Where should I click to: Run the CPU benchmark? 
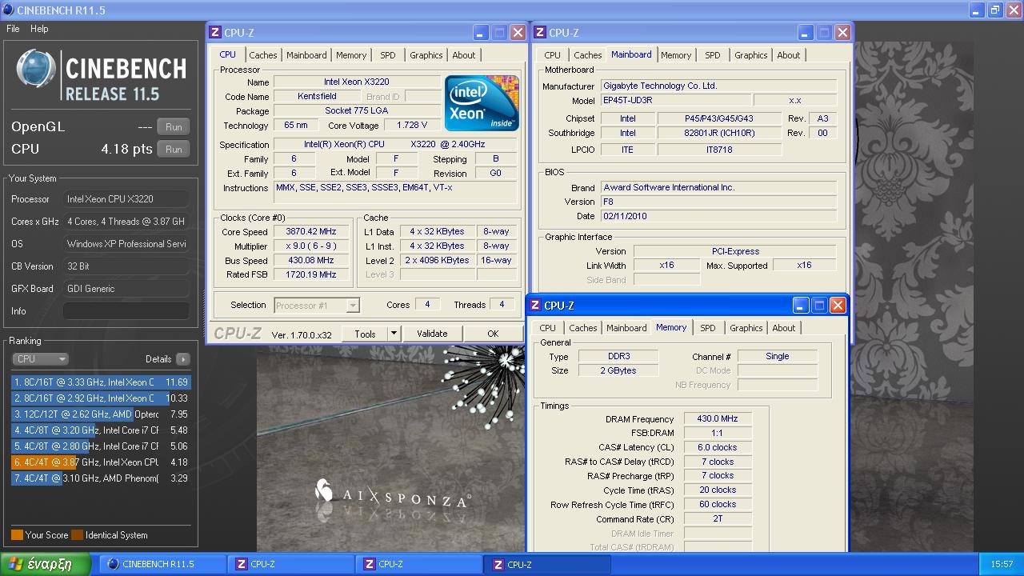[x=174, y=150]
